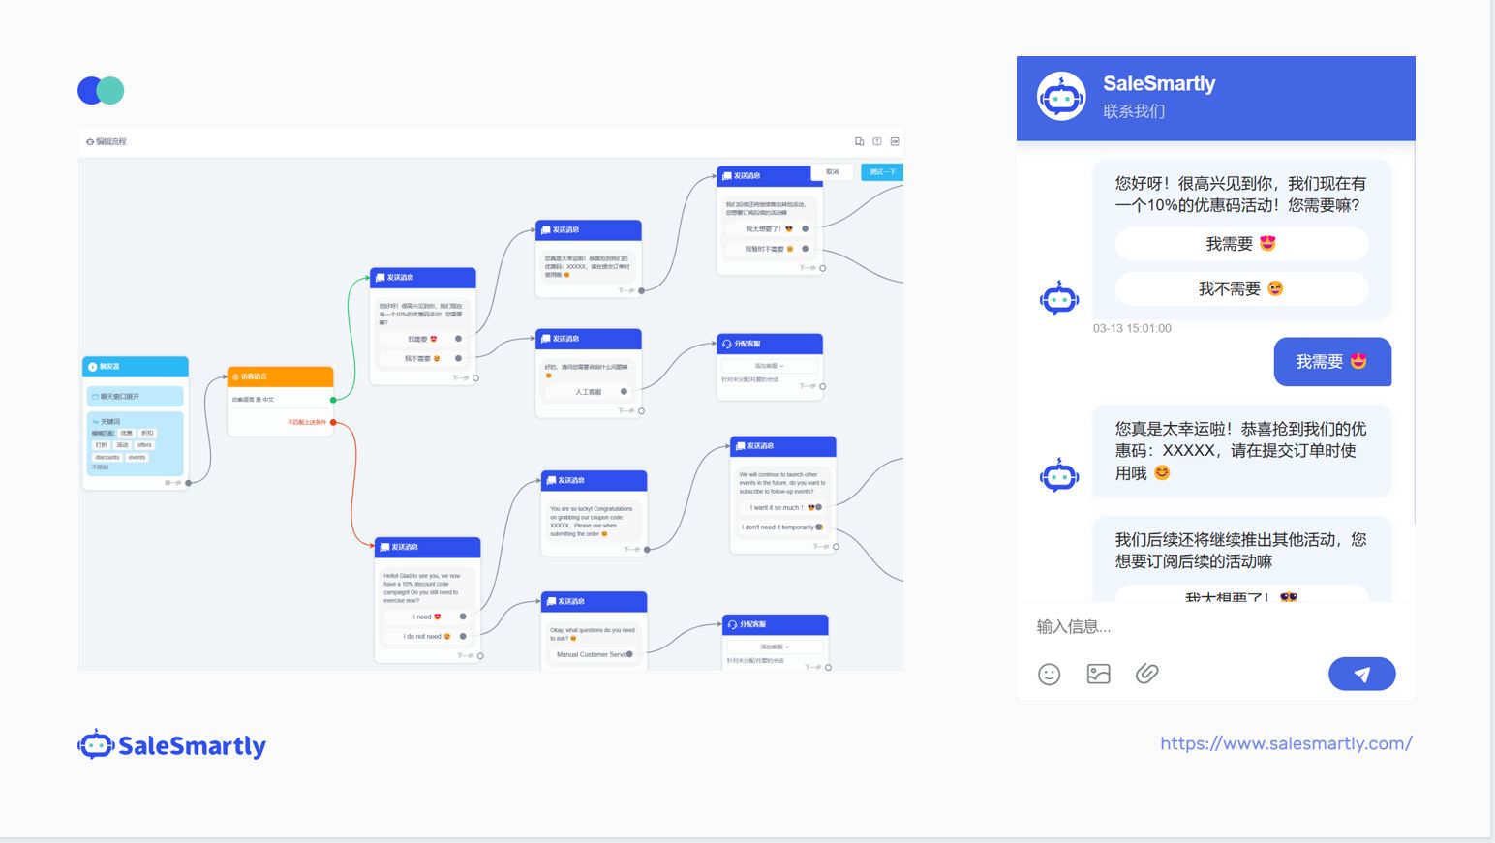The height and width of the screenshot is (843, 1495).
Task: Select the 不匹配上述条件 condition text
Action: click(306, 422)
